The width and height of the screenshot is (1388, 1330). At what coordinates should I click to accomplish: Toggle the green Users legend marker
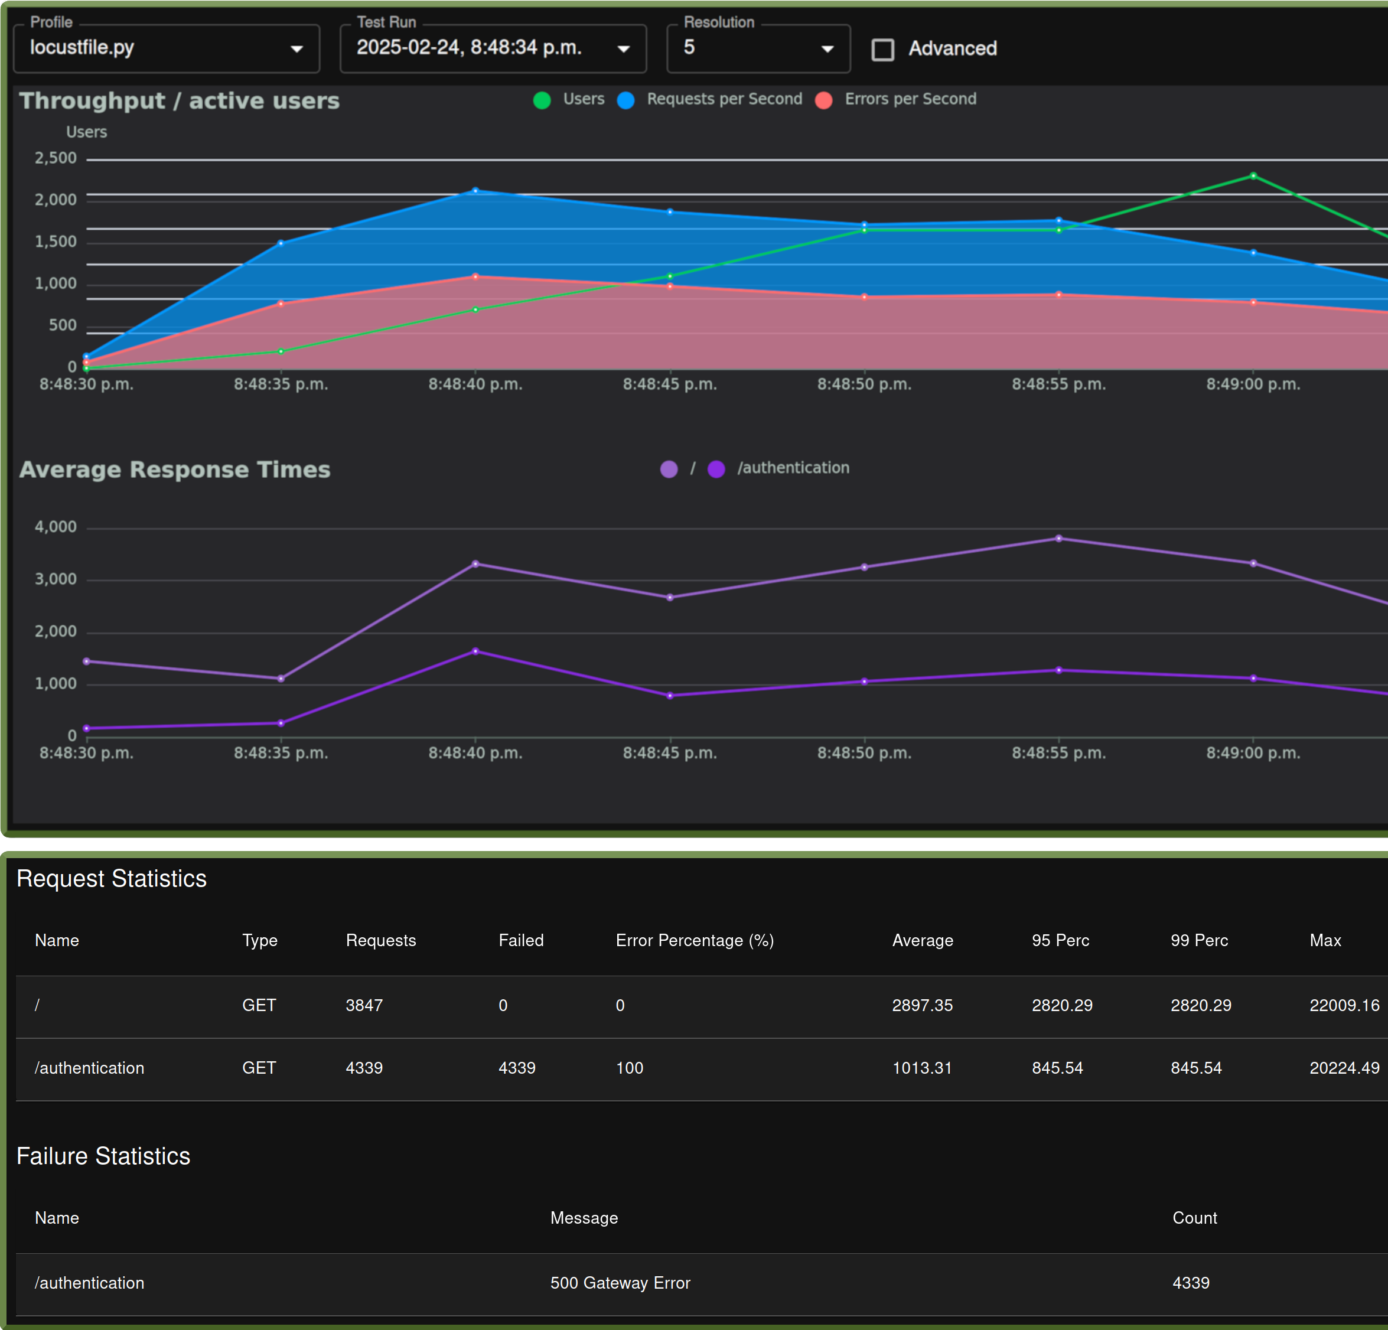click(x=542, y=100)
